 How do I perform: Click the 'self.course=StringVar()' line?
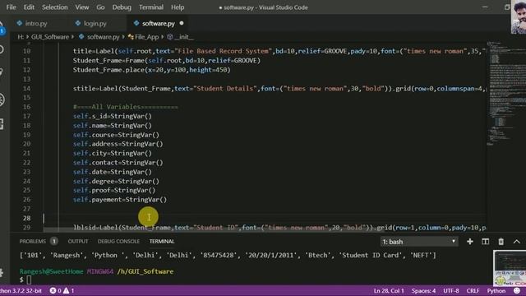[116, 135]
